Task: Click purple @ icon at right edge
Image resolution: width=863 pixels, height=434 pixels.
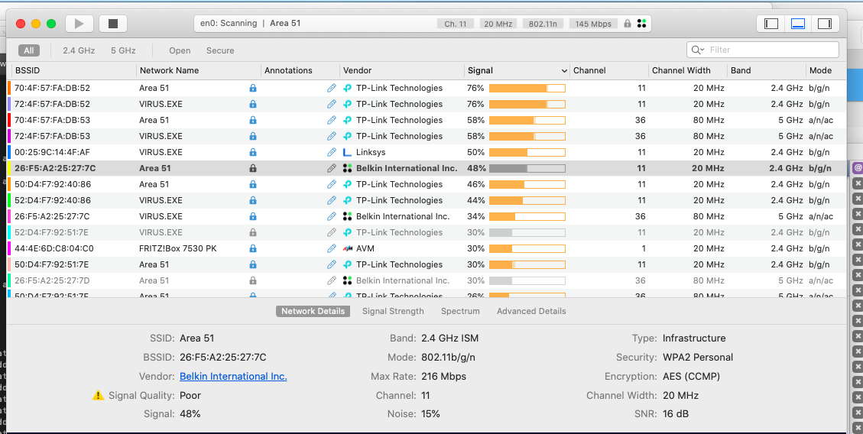Action: pyautogui.click(x=858, y=168)
